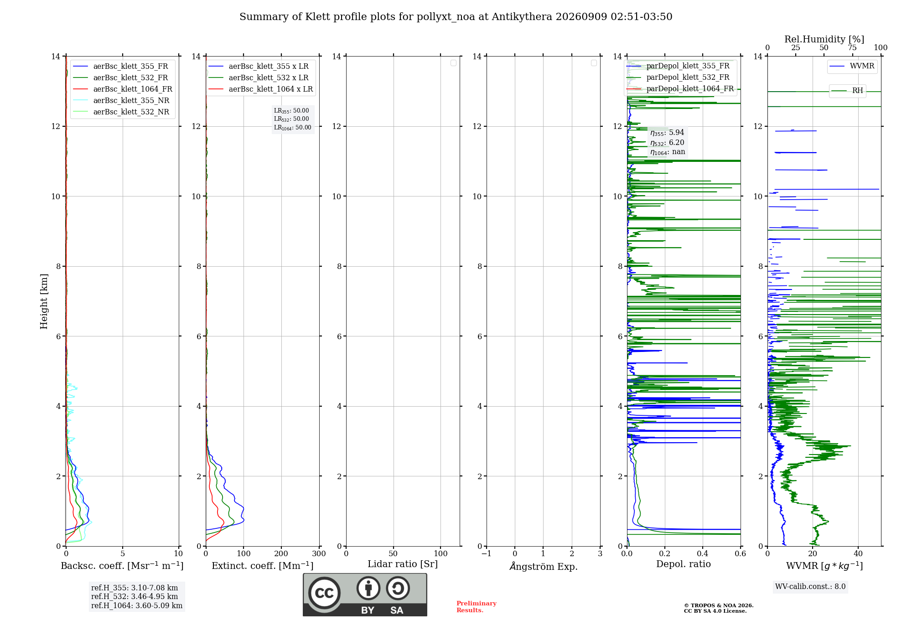
Task: Click the parDepol_klett_1064_FR legend entry
Action: [x=680, y=88]
